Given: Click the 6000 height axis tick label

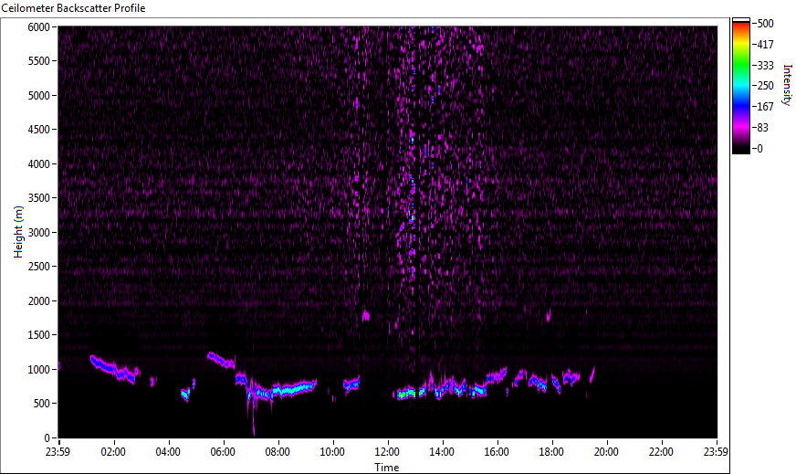Looking at the screenshot, I should pos(38,26).
